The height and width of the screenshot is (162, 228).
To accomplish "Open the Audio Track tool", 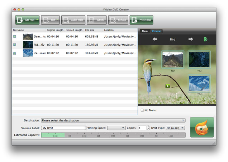I will coord(73,20).
